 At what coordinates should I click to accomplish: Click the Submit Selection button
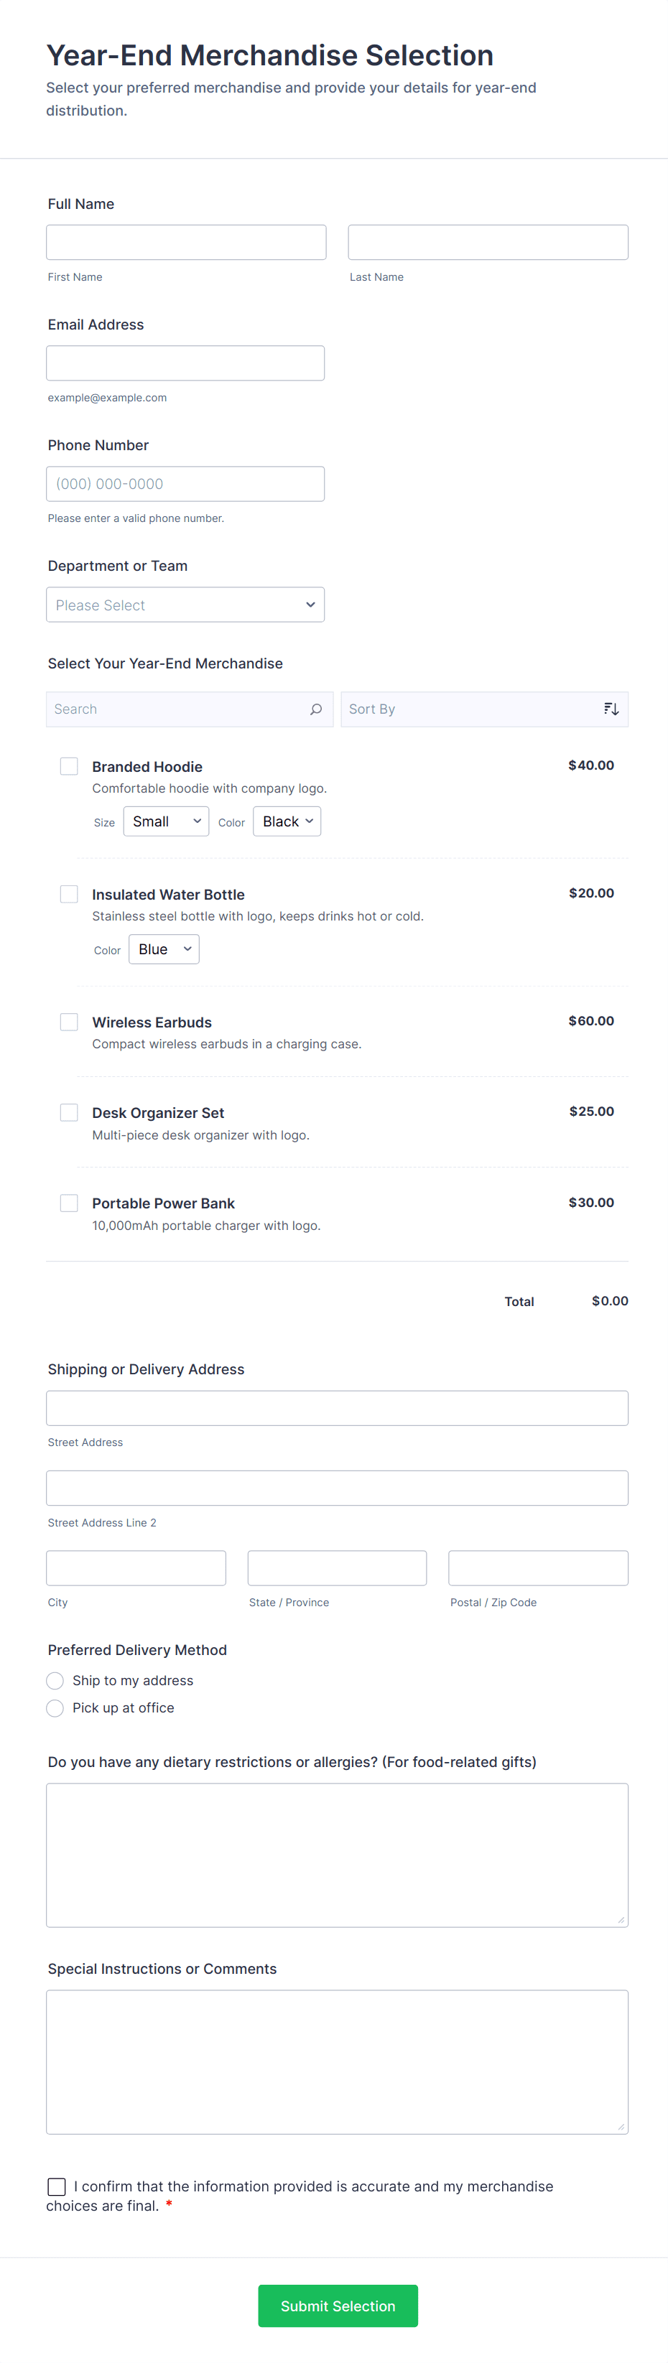(x=338, y=2306)
